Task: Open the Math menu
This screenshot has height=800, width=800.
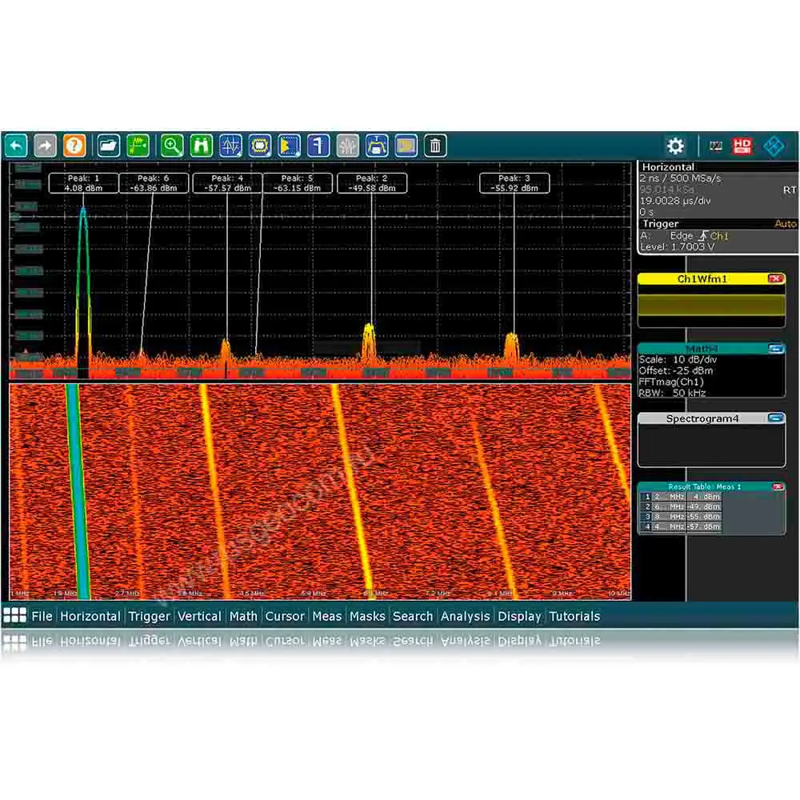Action: tap(243, 616)
